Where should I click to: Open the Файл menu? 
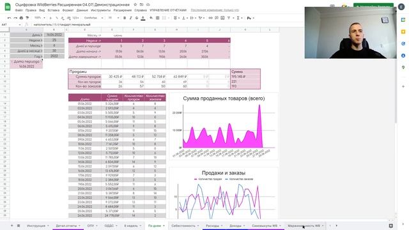click(19, 10)
